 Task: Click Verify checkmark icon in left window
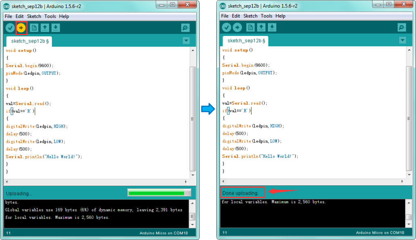10,27
